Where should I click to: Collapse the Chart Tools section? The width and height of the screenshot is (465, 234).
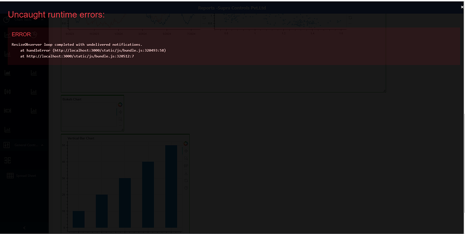click(x=42, y=19)
